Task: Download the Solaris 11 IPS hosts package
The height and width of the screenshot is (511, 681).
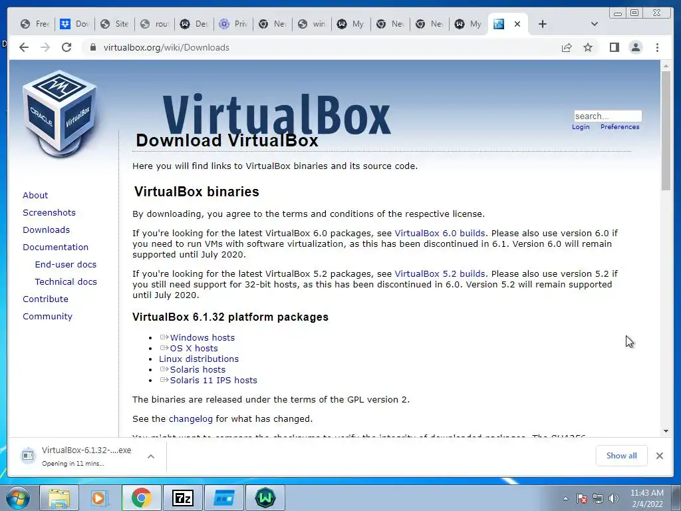Action: pos(213,380)
